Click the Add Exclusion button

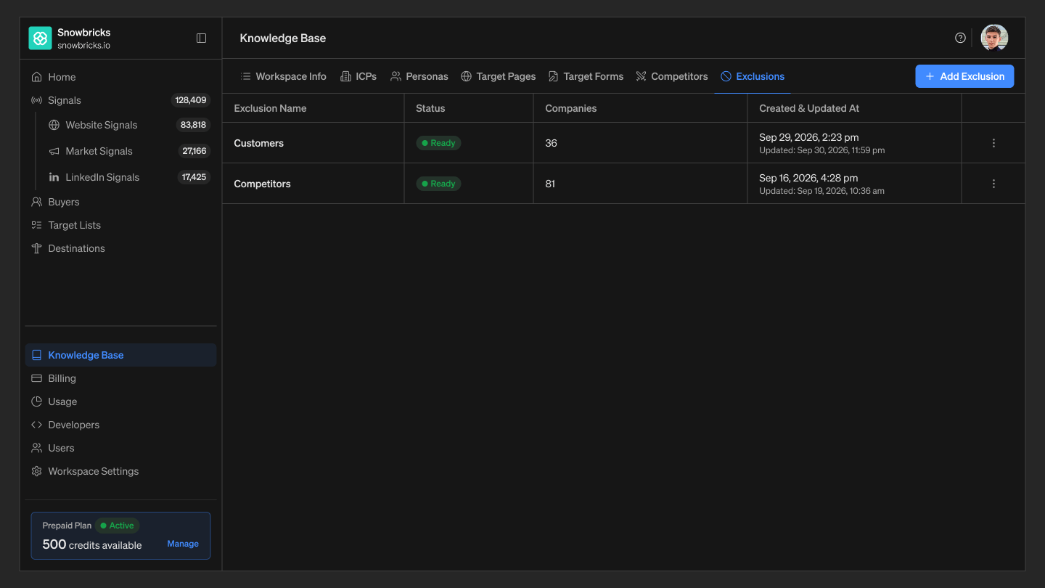pos(964,76)
